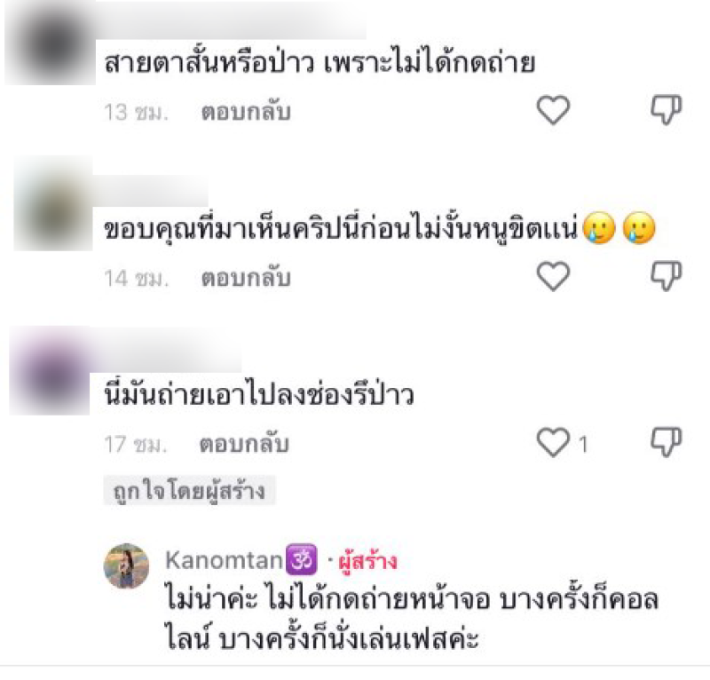Open Kanomtan's profile picture

[x=126, y=565]
